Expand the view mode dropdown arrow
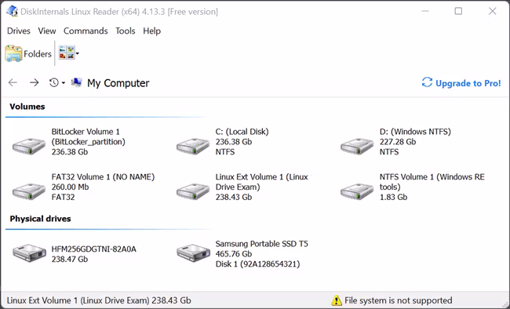 coord(78,53)
